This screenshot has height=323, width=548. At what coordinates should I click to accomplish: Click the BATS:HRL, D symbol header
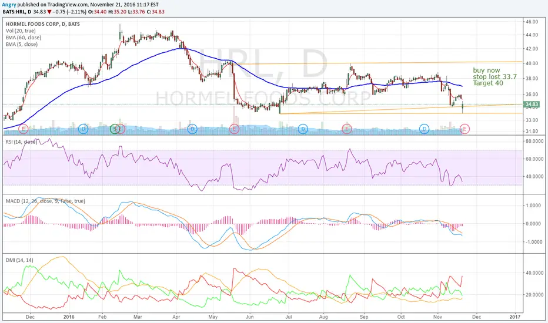[x=17, y=12]
